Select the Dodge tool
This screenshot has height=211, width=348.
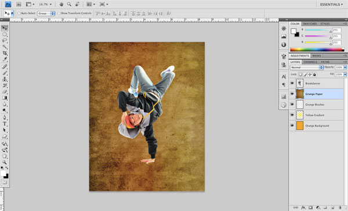(x=5, y=110)
